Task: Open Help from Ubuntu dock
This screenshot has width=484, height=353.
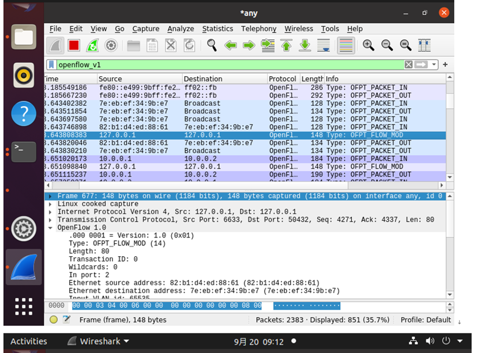Action: coord(24,114)
